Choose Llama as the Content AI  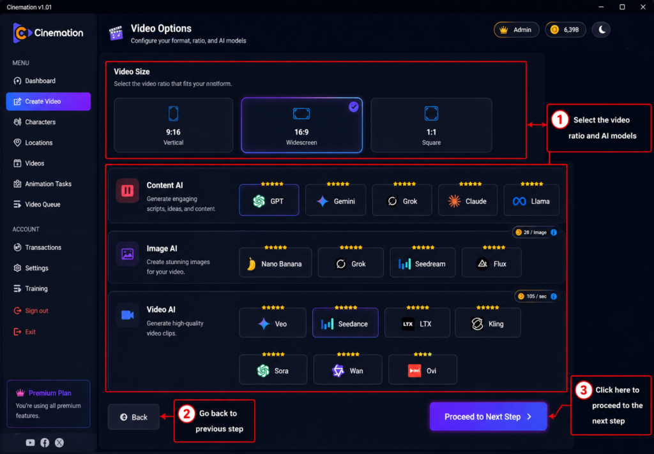coord(531,200)
